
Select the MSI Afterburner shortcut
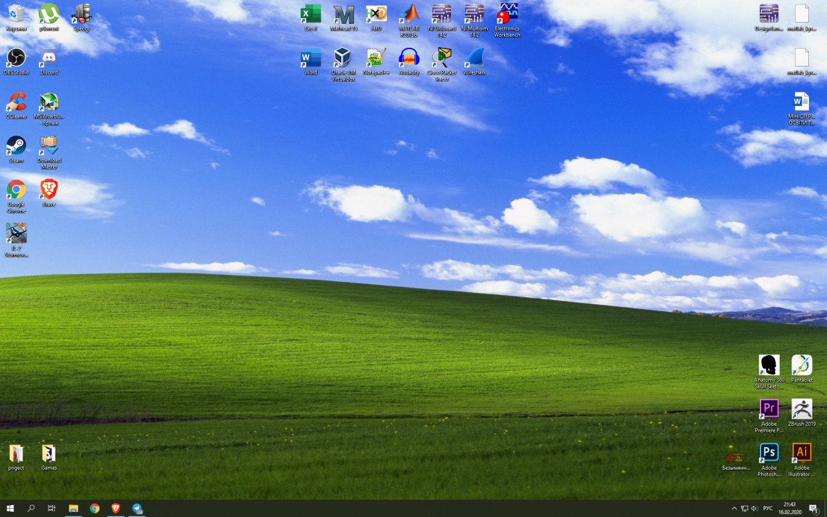click(x=49, y=109)
